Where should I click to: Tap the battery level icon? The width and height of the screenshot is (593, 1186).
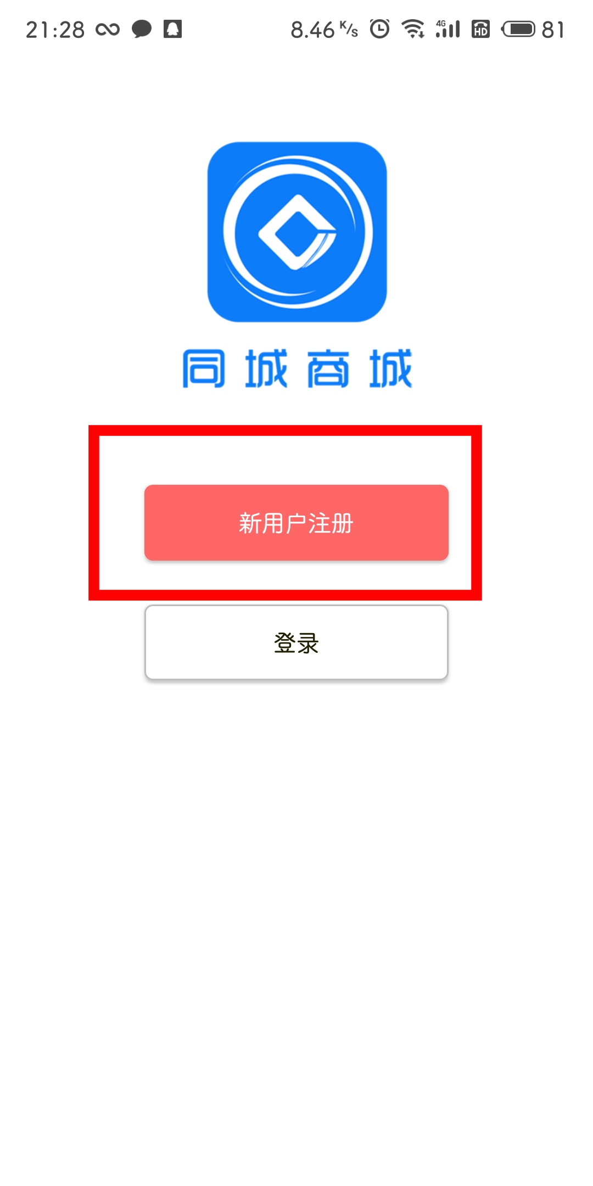pos(518,29)
